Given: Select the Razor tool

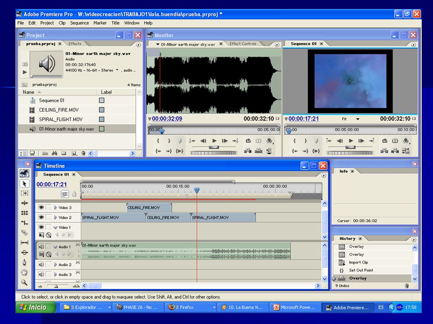Looking at the screenshot, I should (24, 233).
